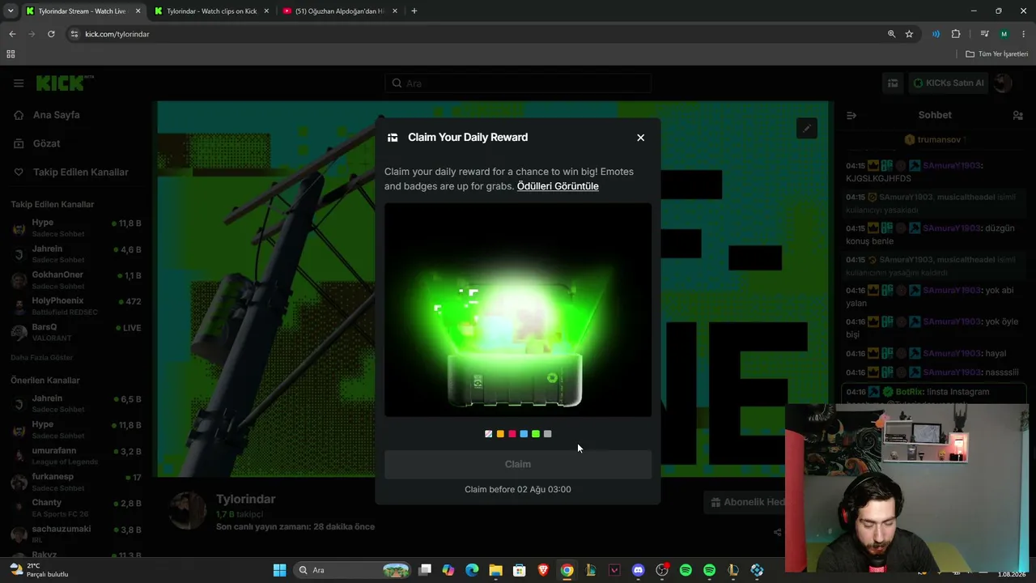Viewport: 1036px width, 583px height.
Task: Focus the Kick Ara search field
Action: [518, 83]
